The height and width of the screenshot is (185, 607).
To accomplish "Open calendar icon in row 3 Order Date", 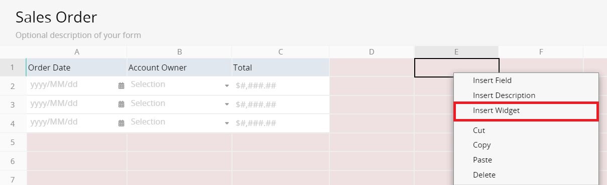I will click(121, 104).
